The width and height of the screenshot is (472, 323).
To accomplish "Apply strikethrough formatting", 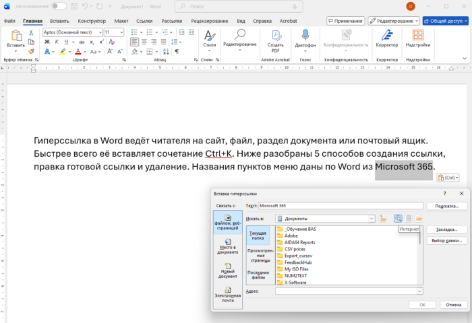I will coord(82,42).
